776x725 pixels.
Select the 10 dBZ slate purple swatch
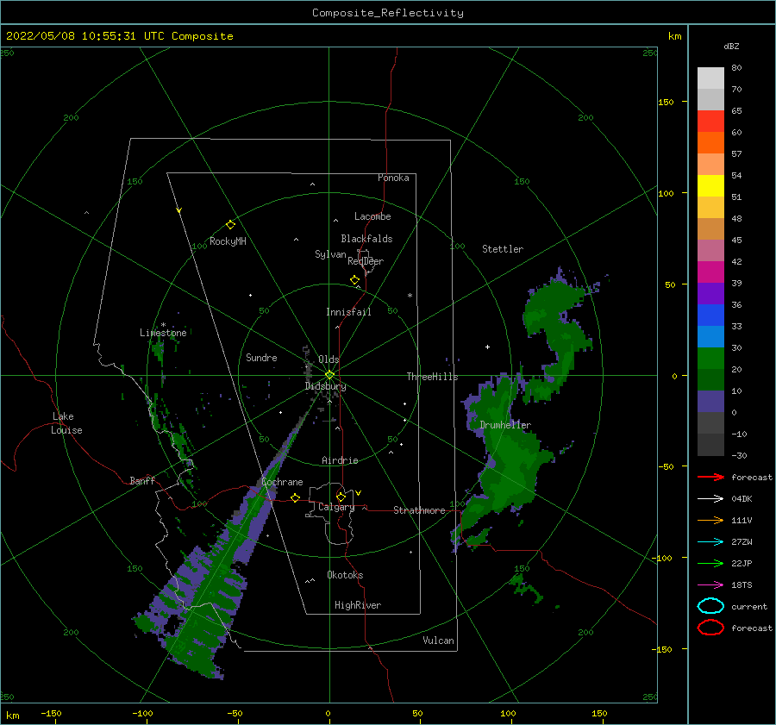tap(710, 401)
